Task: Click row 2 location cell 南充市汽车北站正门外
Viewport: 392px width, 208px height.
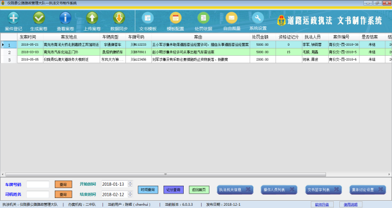Action: [x=72, y=52]
